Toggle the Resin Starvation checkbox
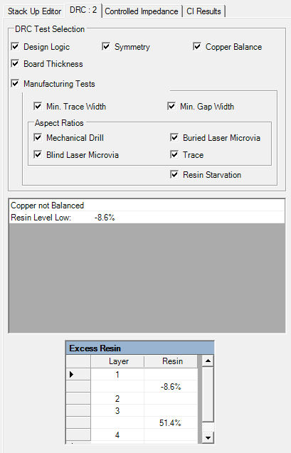 tap(174, 174)
